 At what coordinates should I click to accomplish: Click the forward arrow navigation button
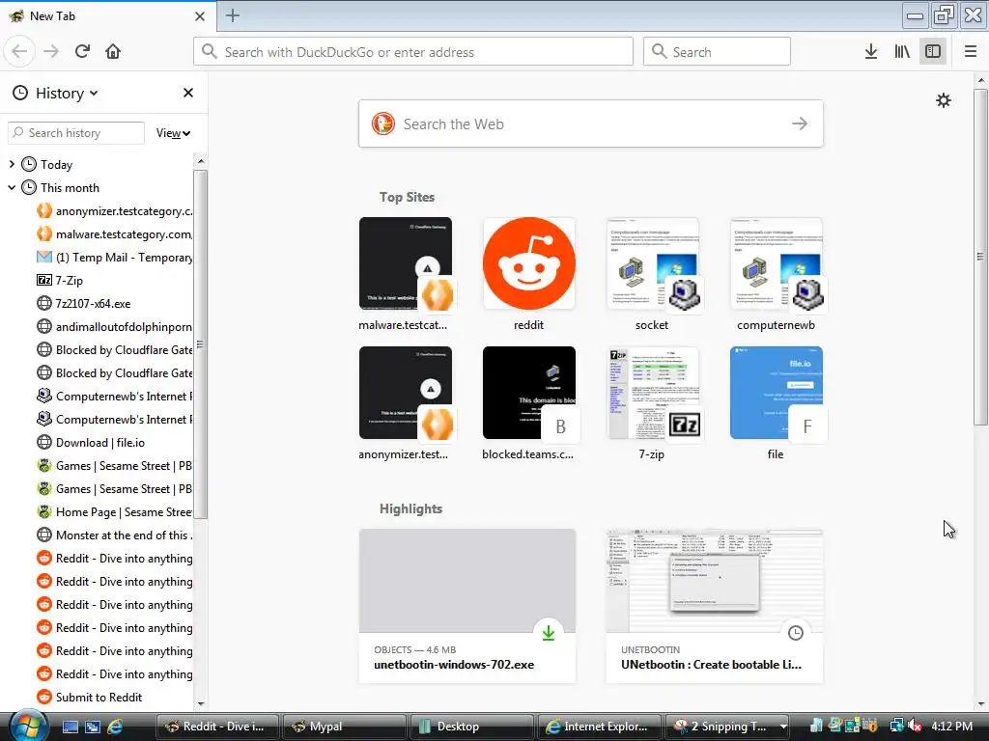click(51, 52)
